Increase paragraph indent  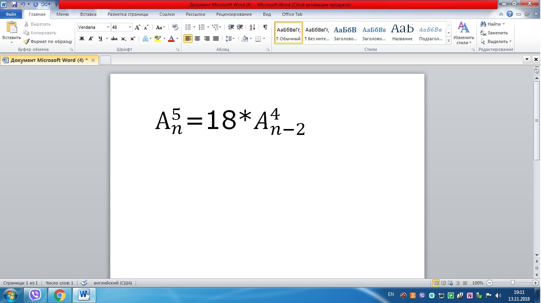[240, 28]
